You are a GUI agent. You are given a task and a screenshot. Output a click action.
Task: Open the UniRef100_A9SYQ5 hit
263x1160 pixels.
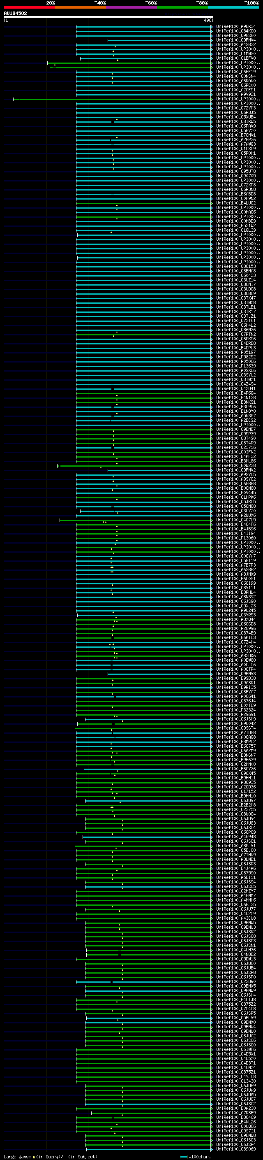pyautogui.click(x=236, y=474)
